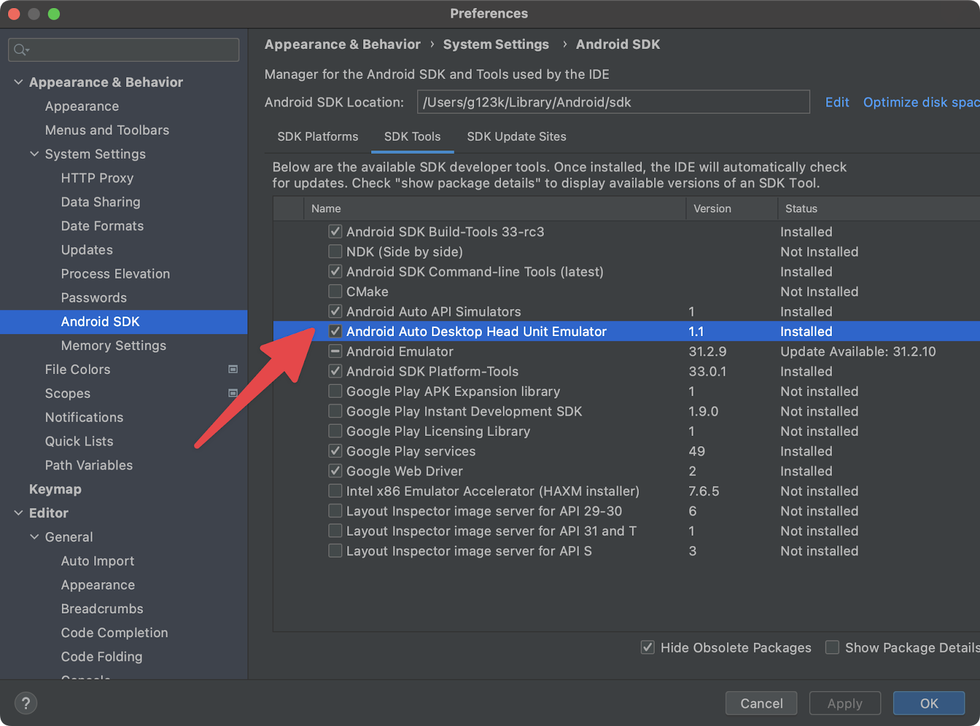Screen dimensions: 980x726
Task: Select Passwords in the sidebar
Action: coord(94,298)
